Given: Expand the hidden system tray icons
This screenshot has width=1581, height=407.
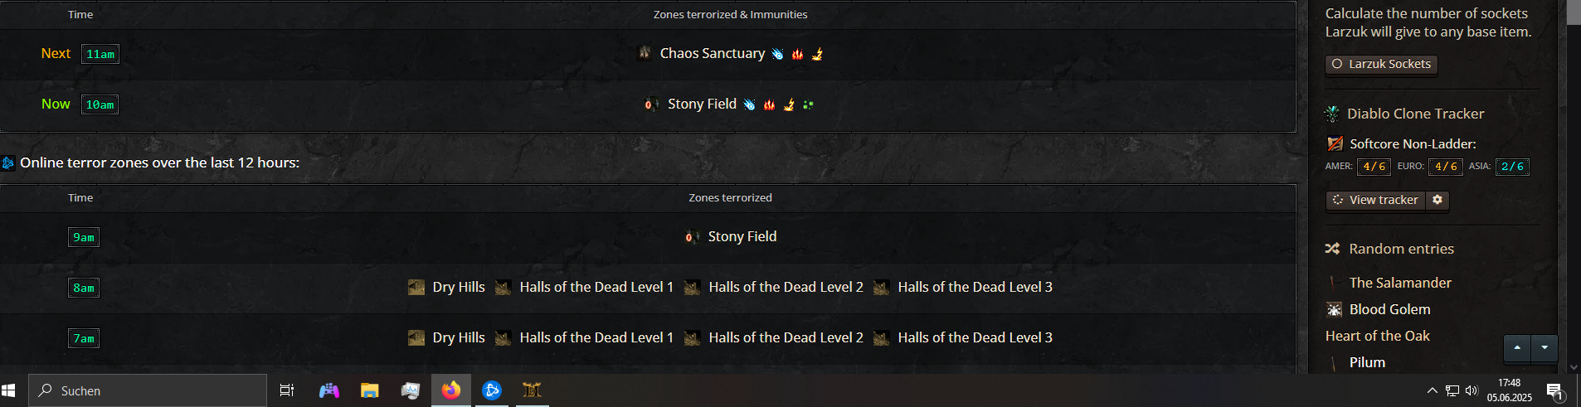Looking at the screenshot, I should pos(1432,390).
